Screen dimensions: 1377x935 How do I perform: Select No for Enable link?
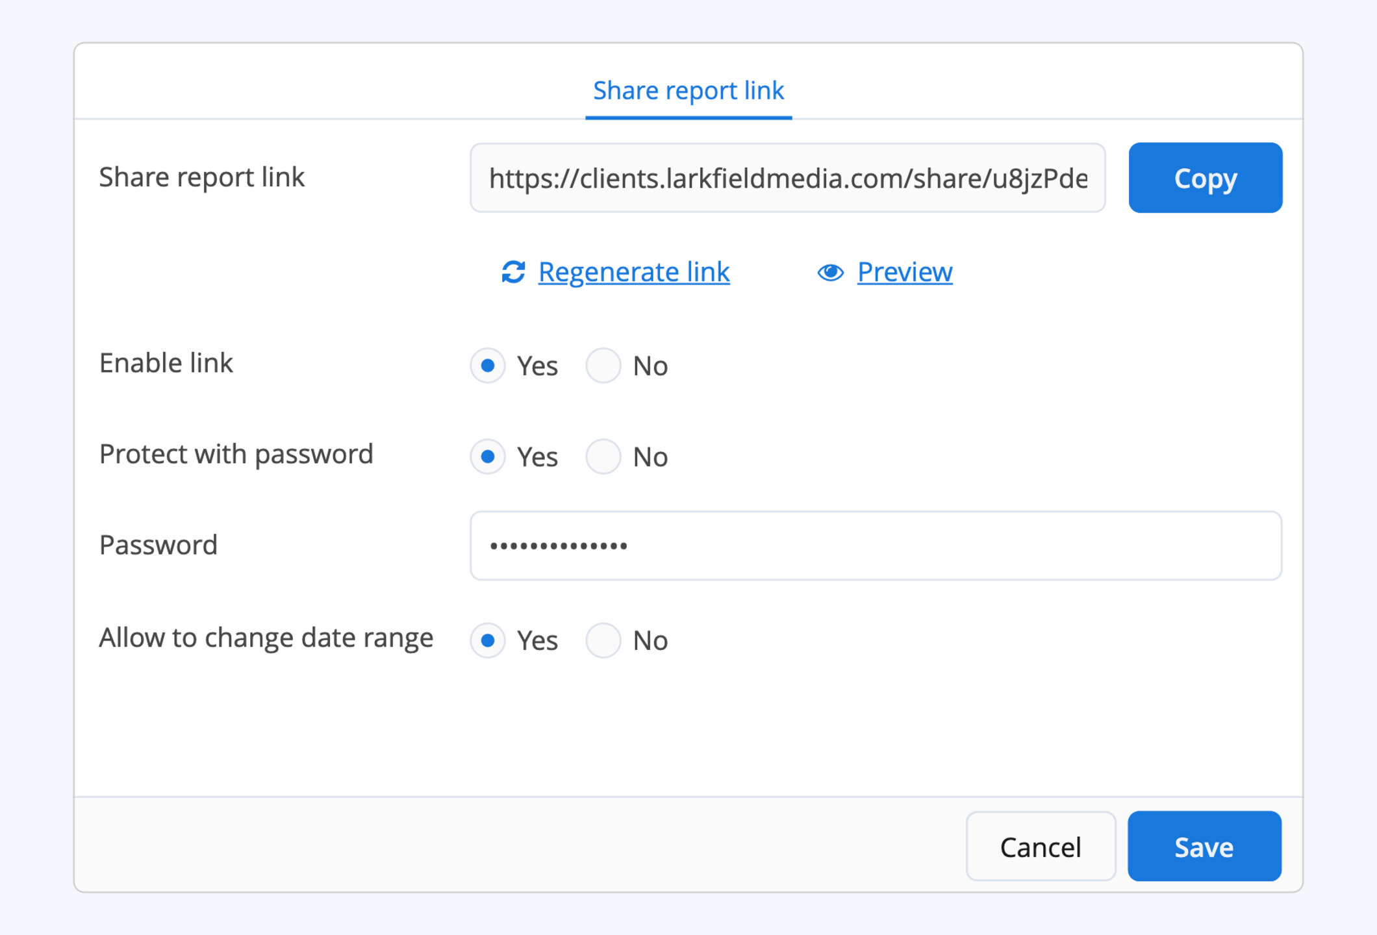click(x=603, y=366)
